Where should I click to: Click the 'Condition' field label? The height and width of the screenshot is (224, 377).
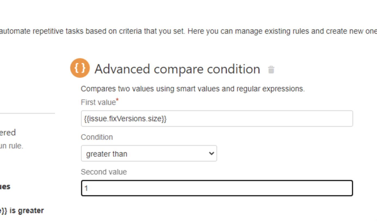(x=97, y=137)
